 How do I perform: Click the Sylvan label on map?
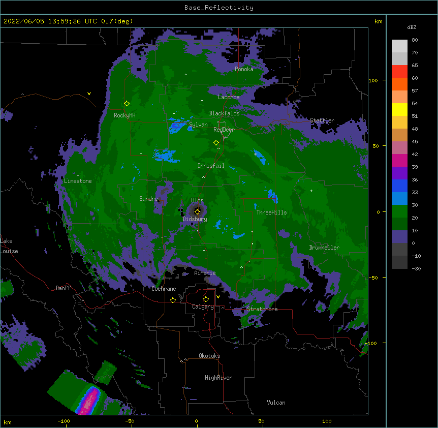[x=198, y=125]
